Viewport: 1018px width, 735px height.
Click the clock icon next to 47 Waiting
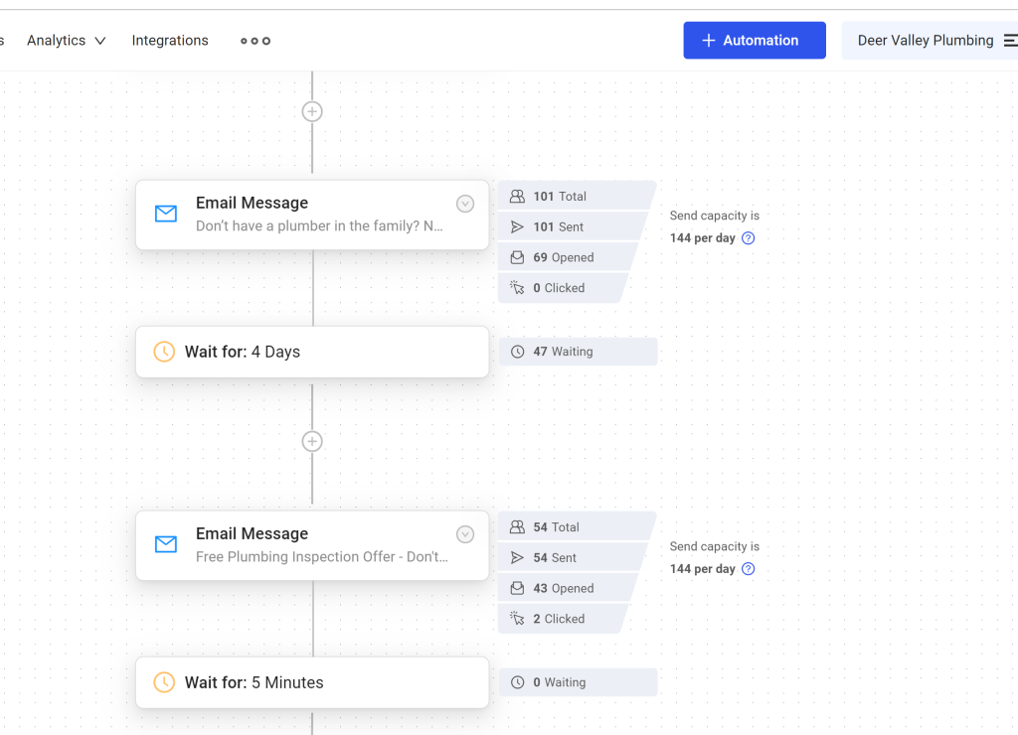(517, 352)
